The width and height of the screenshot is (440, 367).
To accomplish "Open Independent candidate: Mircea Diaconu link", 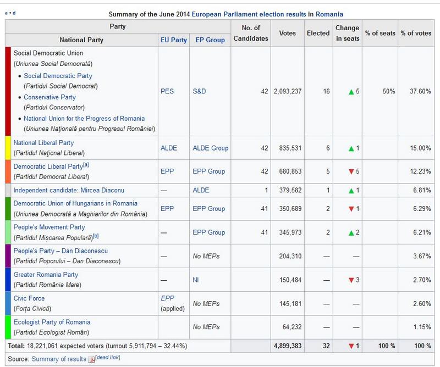I will [x=69, y=191].
